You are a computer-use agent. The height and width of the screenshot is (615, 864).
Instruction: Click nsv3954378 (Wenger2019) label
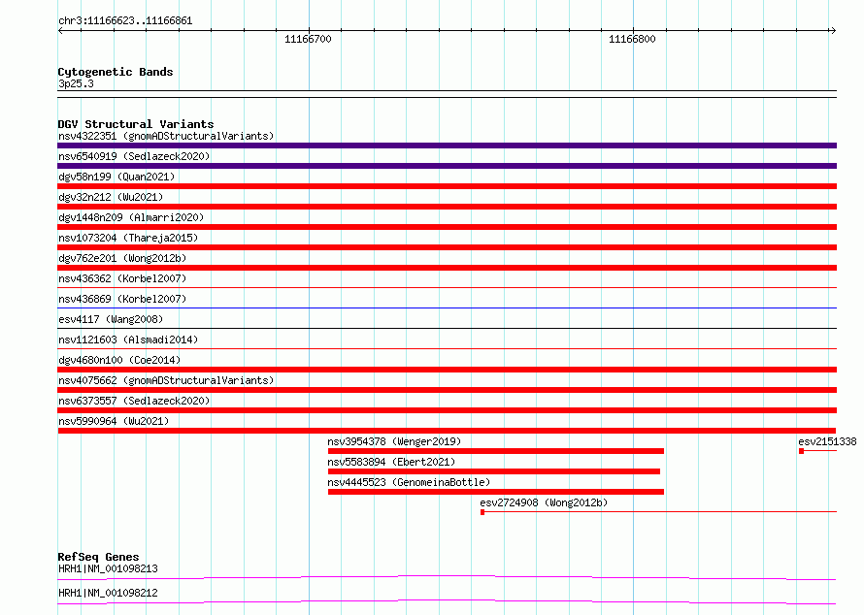pos(394,441)
